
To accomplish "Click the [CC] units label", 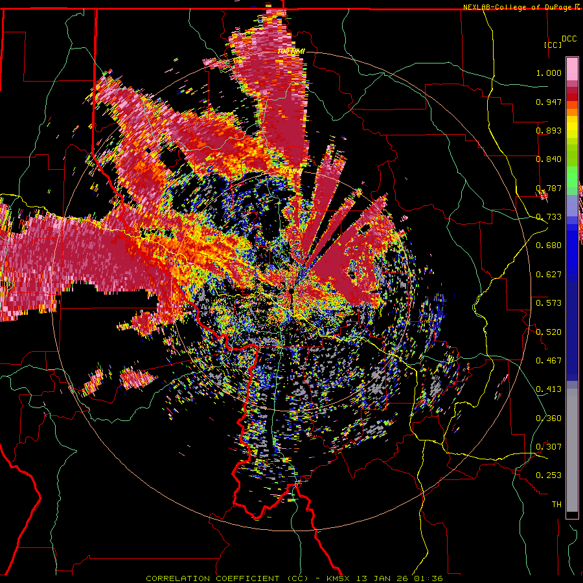I will click(x=553, y=45).
